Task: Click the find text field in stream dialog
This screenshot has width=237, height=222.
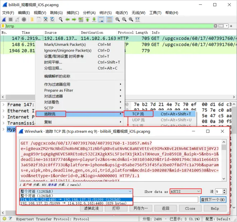Action: click(166, 199)
